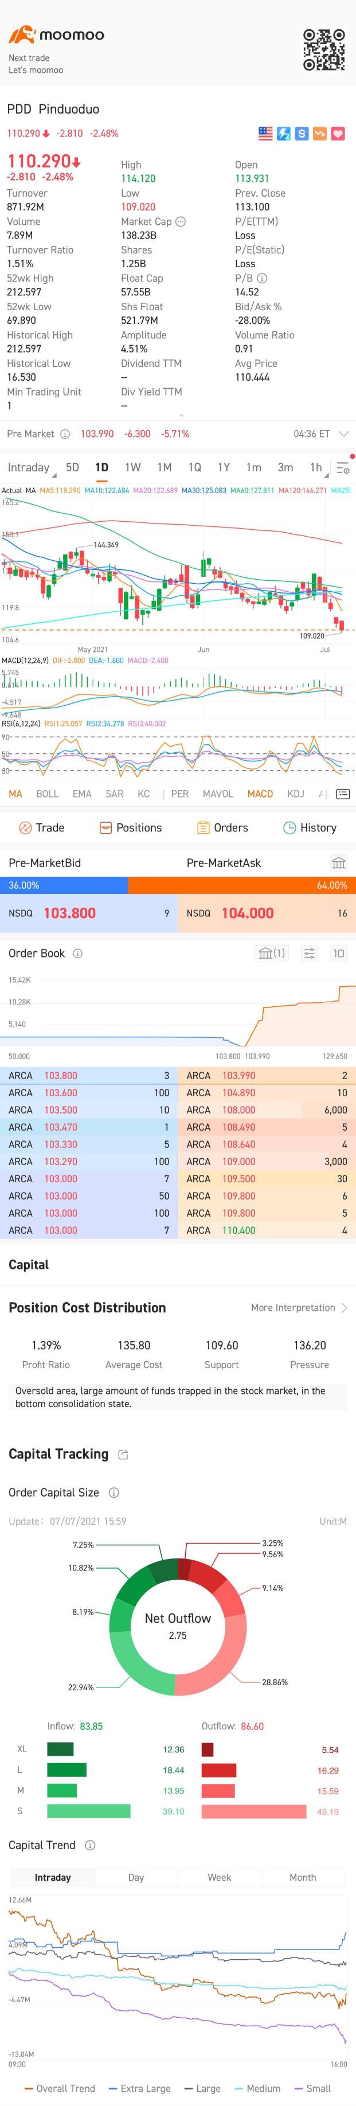The image size is (356, 2106).
Task: Select 1Q chart period
Action: pos(194,468)
